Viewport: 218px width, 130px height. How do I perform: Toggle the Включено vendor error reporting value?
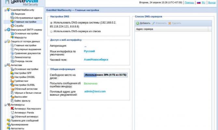pos(91,84)
